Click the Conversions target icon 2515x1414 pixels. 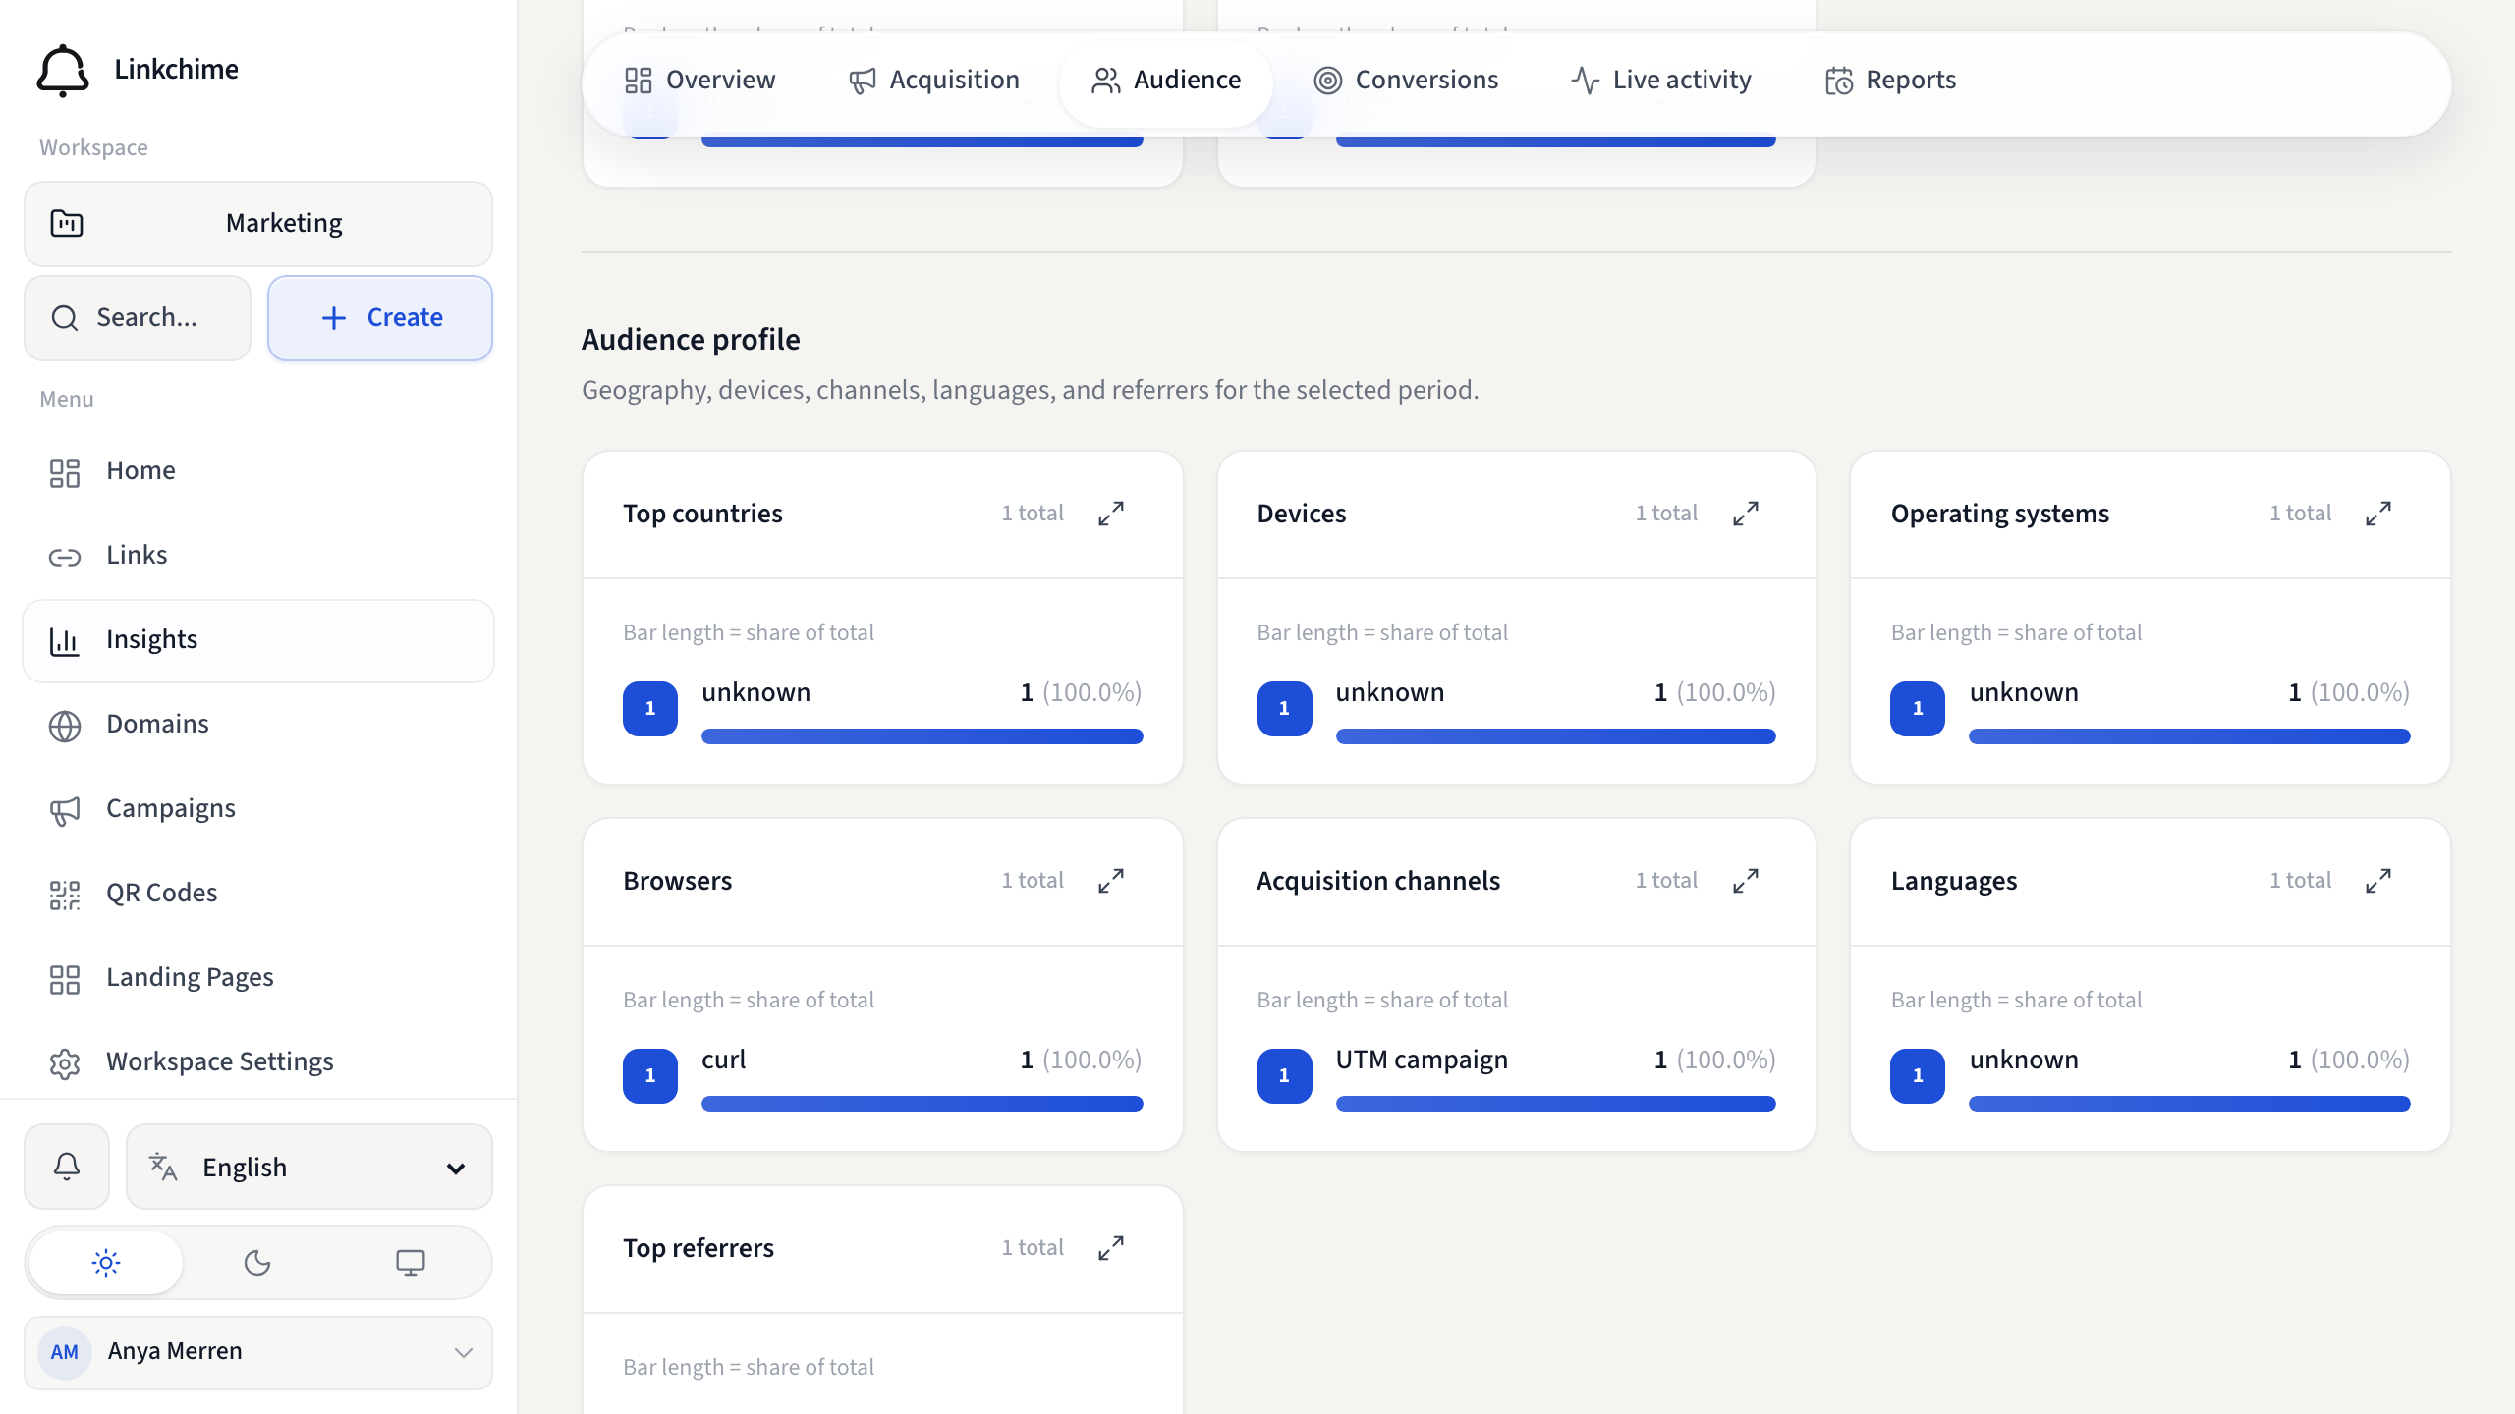pyautogui.click(x=1328, y=81)
